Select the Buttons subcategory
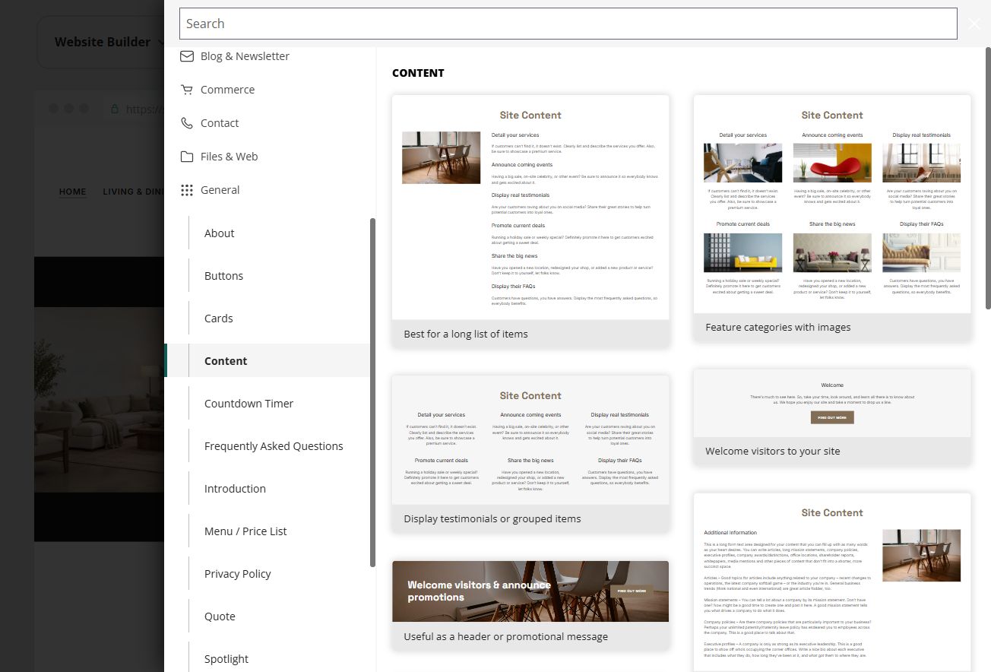Image resolution: width=991 pixels, height=672 pixels. coord(223,276)
